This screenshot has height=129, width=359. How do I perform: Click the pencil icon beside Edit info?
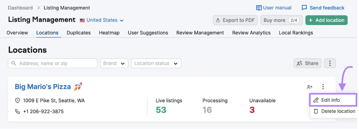[x=316, y=100]
